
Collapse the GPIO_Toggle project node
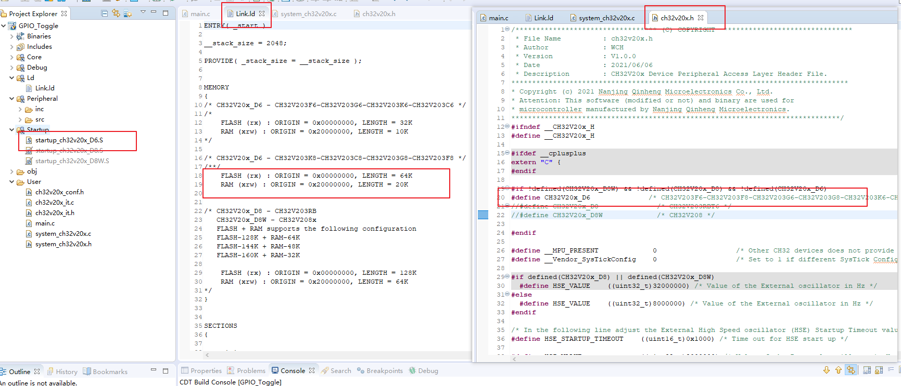point(4,25)
